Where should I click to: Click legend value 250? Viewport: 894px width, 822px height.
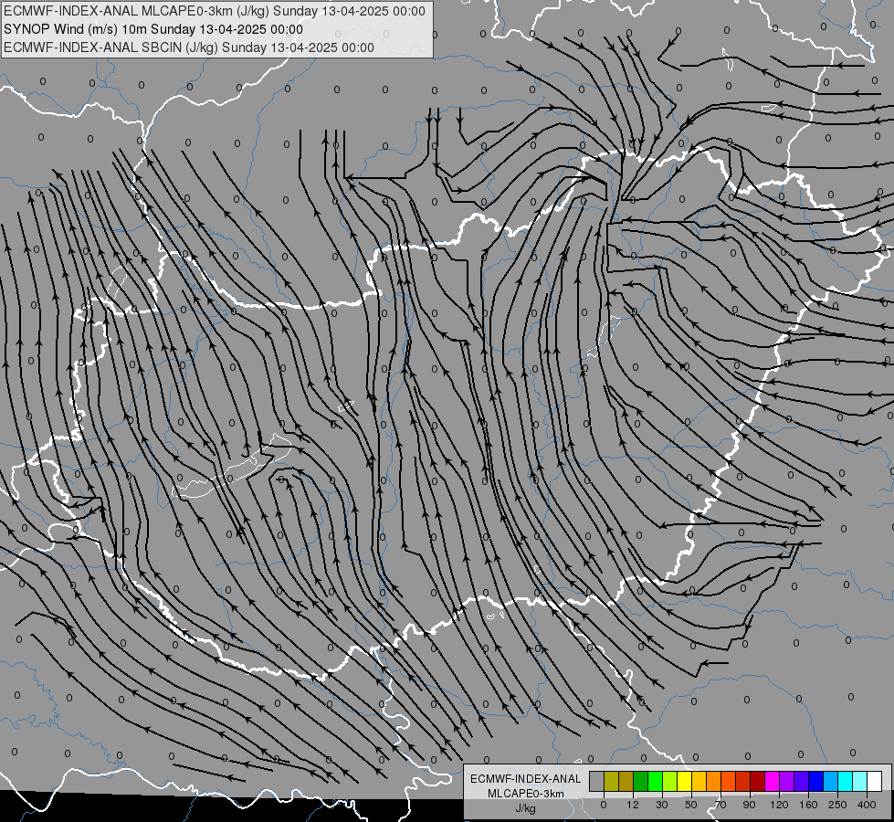point(837,805)
